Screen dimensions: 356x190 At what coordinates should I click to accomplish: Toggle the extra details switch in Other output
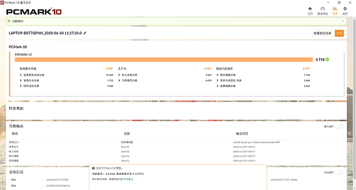coord(339,127)
